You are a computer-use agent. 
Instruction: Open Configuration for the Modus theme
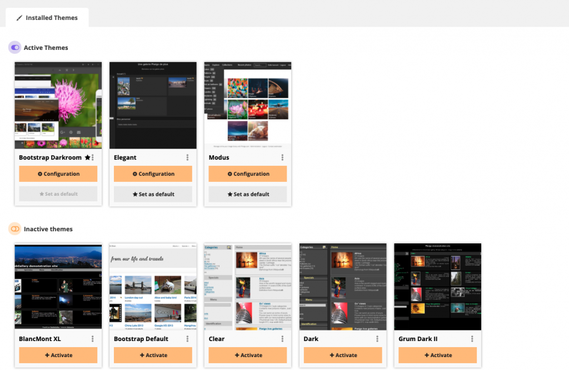coord(247,174)
